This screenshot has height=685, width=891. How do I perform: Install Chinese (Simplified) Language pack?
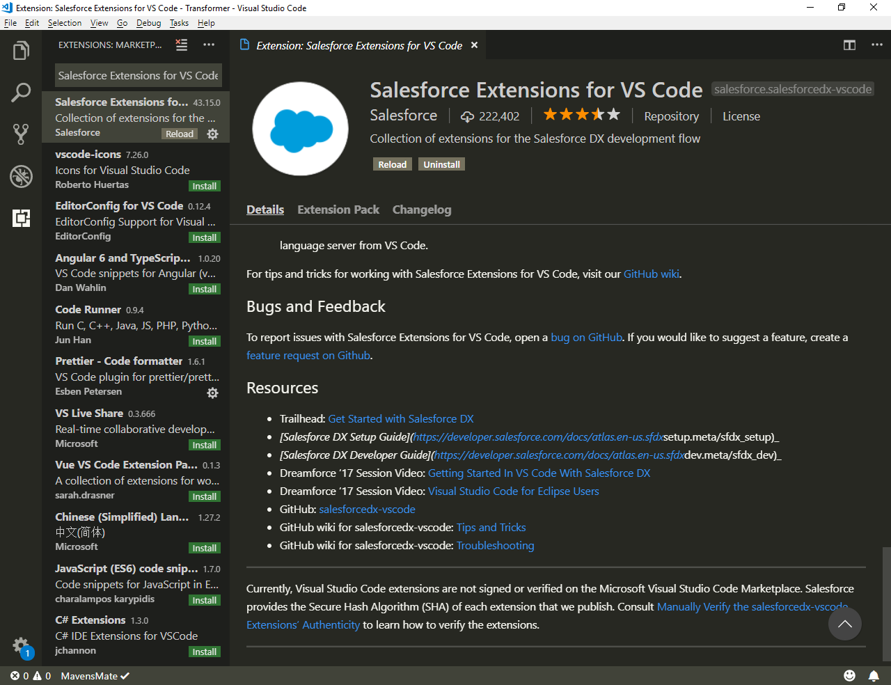click(x=205, y=548)
